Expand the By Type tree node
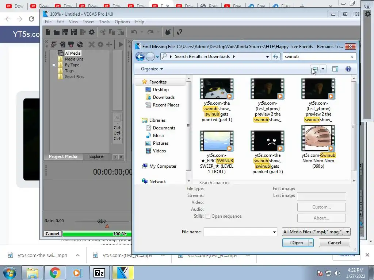The image size is (374, 280). pos(54,65)
